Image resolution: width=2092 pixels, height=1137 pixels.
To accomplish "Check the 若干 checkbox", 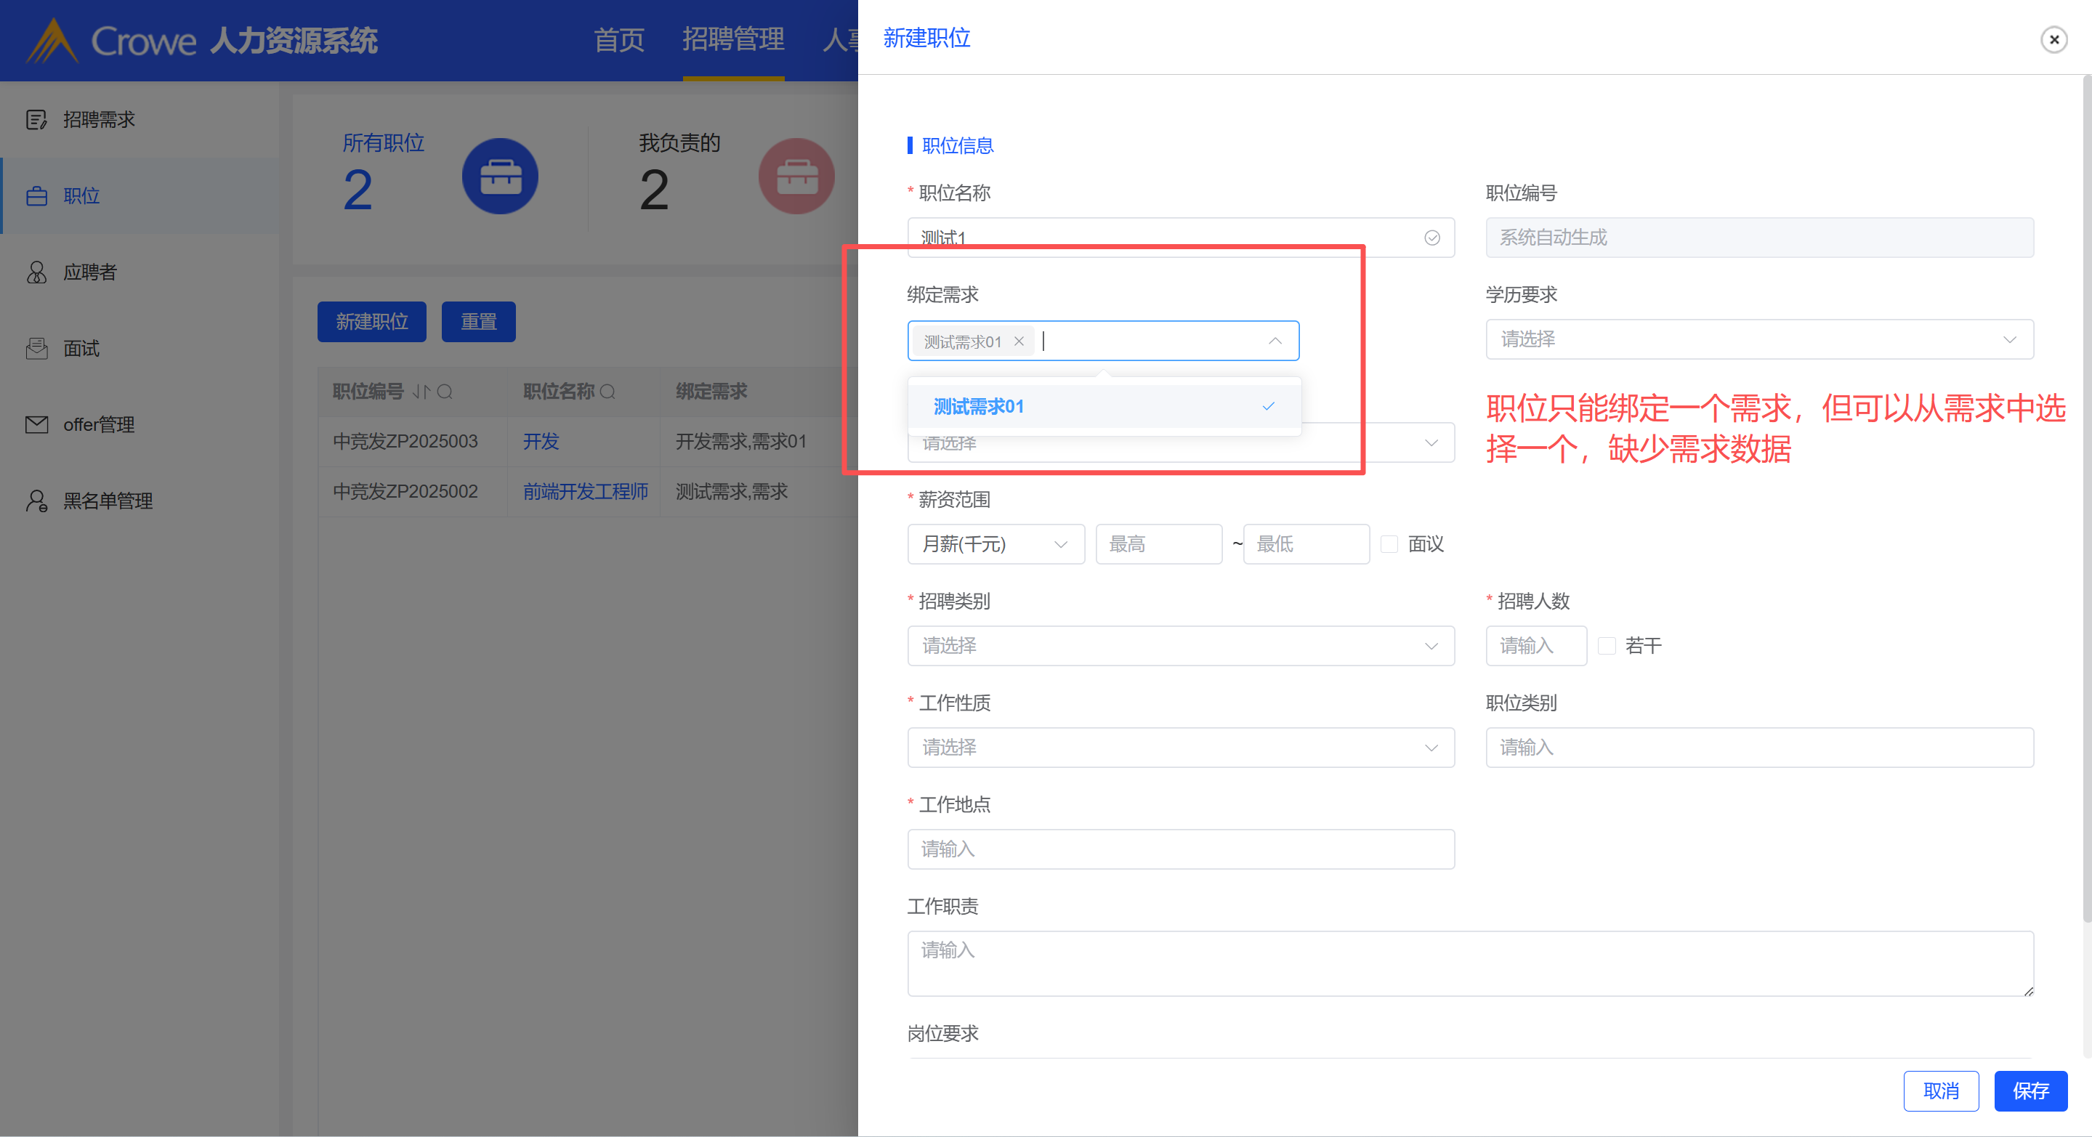I will tap(1606, 646).
